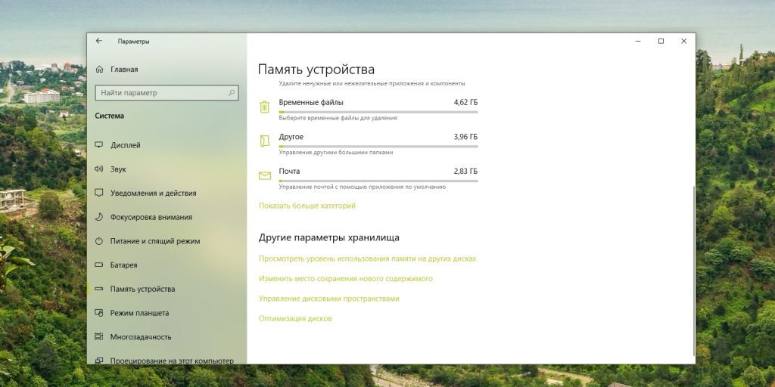The image size is (775, 387).
Task: Click the magnifier icon in the search box
Action: point(232,93)
